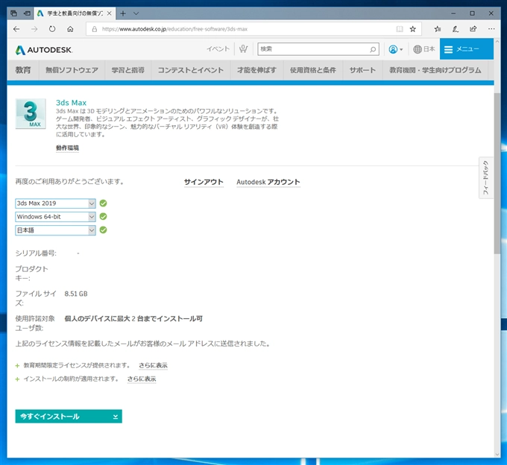Click the search magnifier icon
507x465 pixels.
(373, 49)
